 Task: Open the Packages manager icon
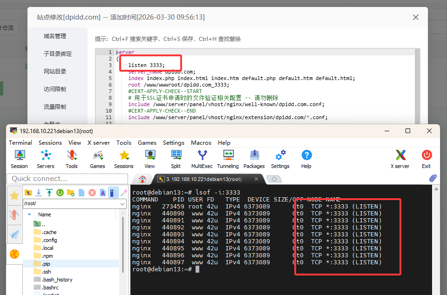[x=254, y=159]
